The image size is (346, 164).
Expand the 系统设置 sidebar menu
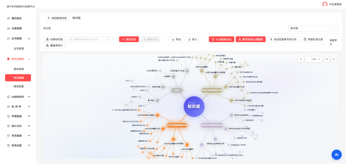(29, 145)
